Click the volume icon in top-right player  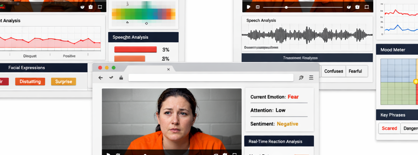click(x=349, y=7)
